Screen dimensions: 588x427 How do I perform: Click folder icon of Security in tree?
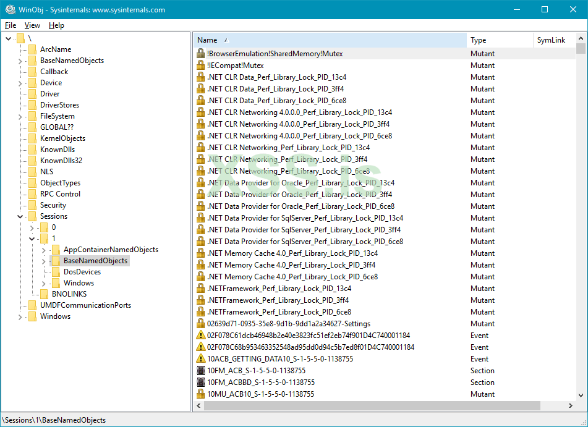33,205
